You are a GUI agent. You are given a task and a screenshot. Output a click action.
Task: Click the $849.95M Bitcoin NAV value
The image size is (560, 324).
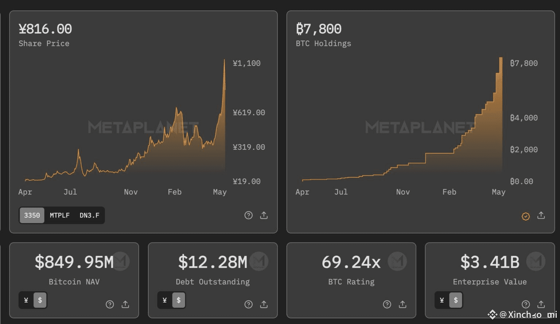74,262
